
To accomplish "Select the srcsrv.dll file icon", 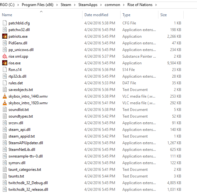I will point(5,123).
